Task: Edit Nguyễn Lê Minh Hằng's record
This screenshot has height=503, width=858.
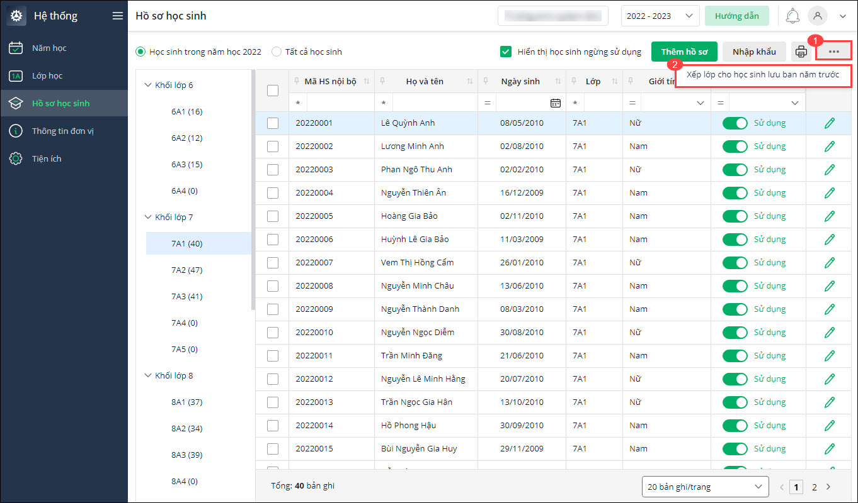Action: 830,379
